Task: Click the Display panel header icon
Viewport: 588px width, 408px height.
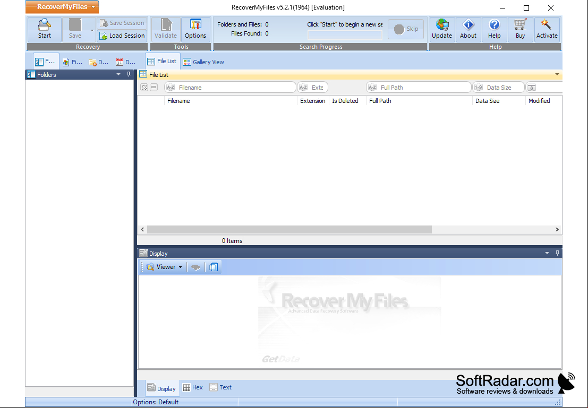Action: (143, 253)
